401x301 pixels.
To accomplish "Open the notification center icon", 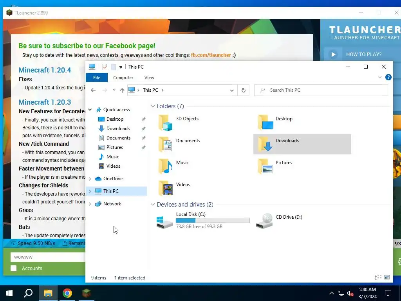I will click(x=388, y=293).
